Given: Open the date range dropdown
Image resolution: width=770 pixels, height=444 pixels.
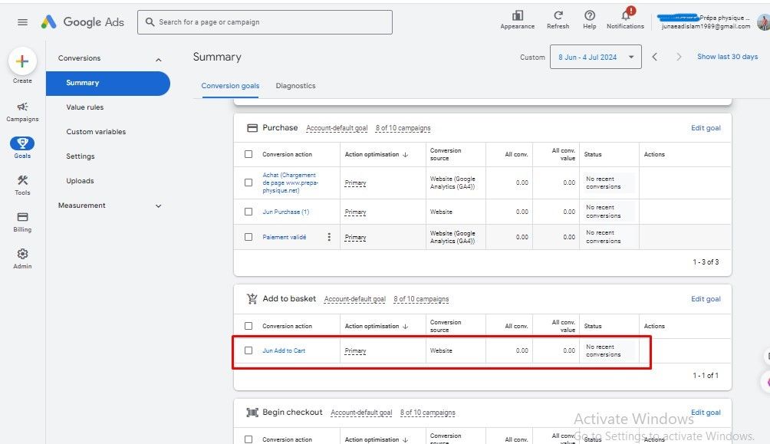Looking at the screenshot, I should tap(595, 57).
